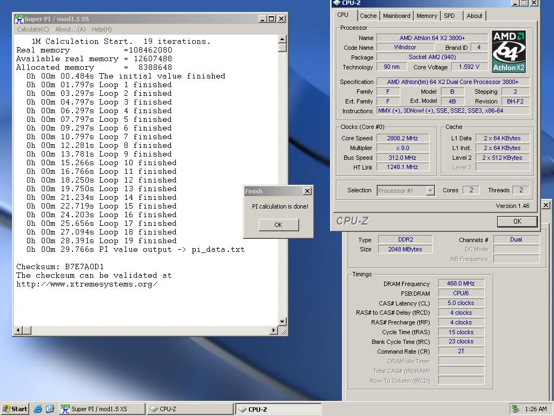Click the Level 2 cache 2 x 512 KBytes value

pos(502,158)
